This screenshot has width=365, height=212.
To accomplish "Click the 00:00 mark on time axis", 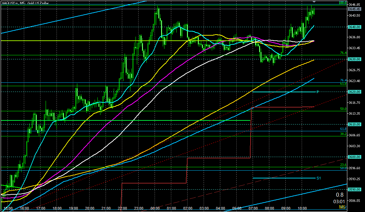I will (x=155, y=208).
